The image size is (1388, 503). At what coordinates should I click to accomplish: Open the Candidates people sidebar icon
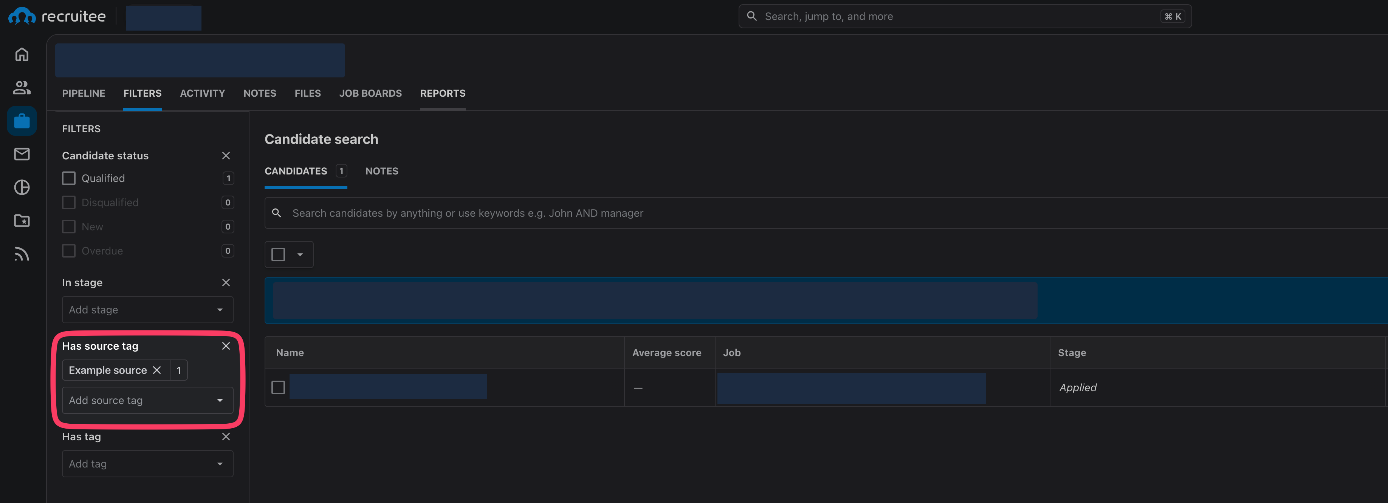pos(22,88)
